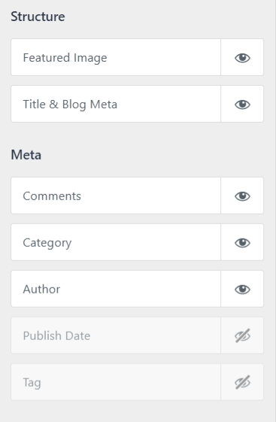This screenshot has height=422, width=276.
Task: Show the Publish Date meta item
Action: (x=242, y=335)
